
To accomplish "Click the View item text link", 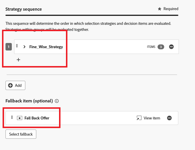I will [152, 118].
